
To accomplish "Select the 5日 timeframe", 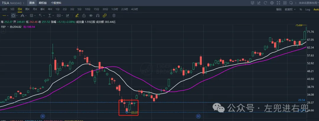I will tap(12, 9).
